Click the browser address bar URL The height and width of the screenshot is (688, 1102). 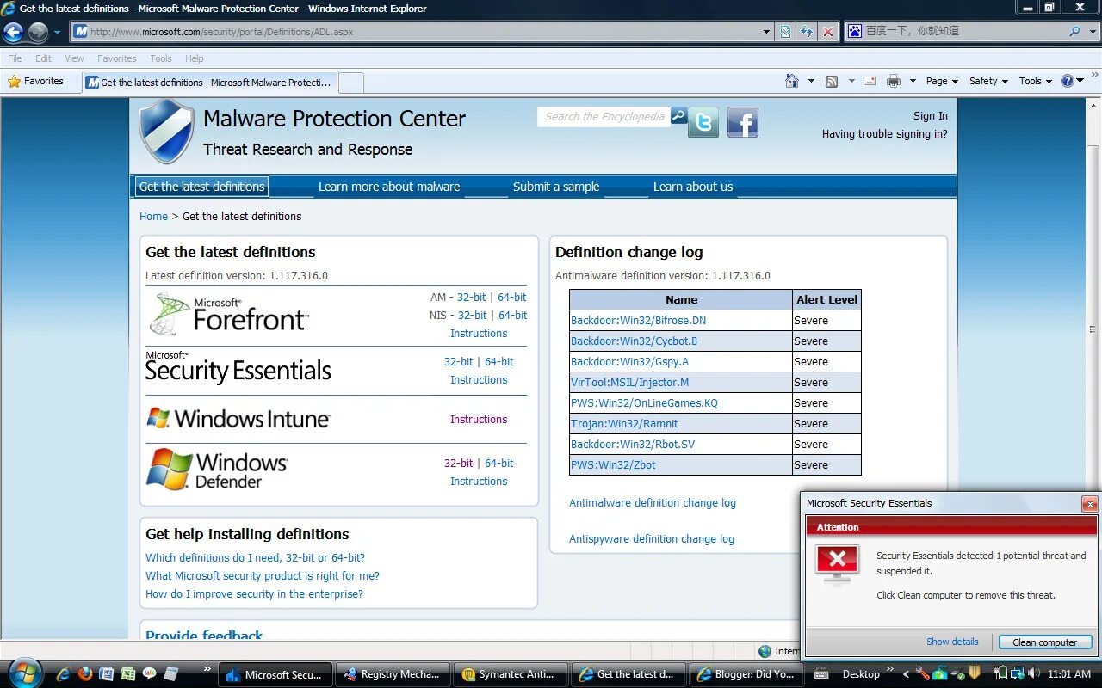click(x=222, y=32)
